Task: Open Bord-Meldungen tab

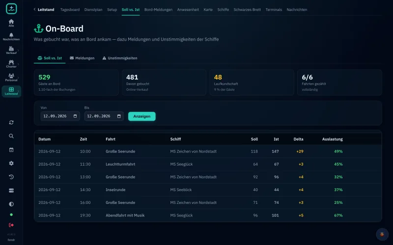Action: point(158,9)
